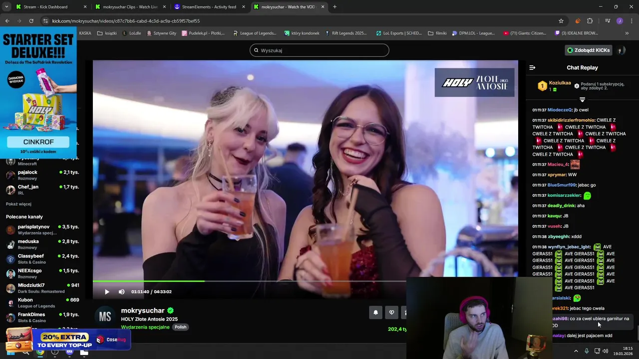Image resolution: width=639 pixels, height=359 pixels.
Task: Open the książki bookmarks folder
Action: click(107, 33)
